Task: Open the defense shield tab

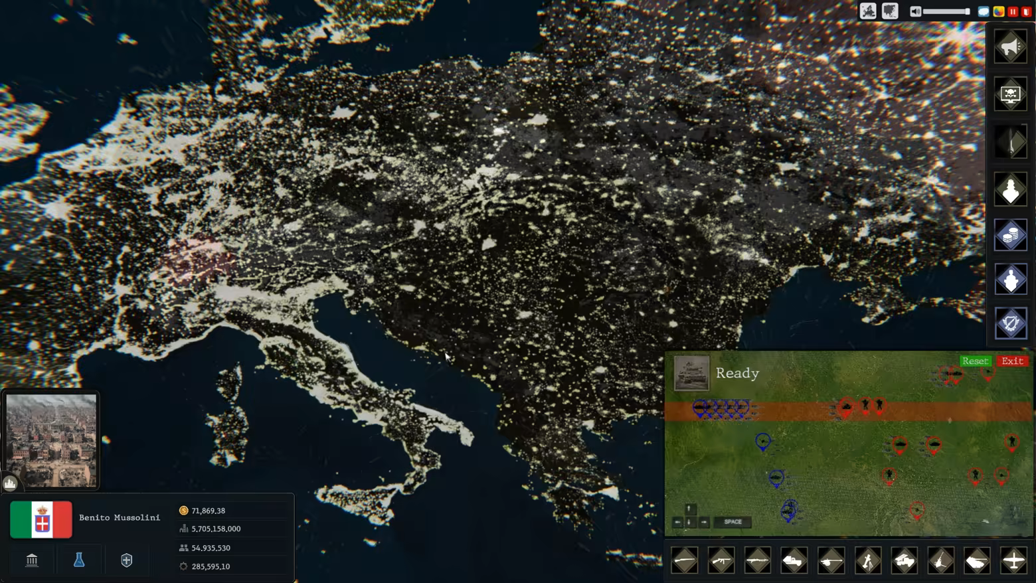Action: pyautogui.click(x=126, y=560)
